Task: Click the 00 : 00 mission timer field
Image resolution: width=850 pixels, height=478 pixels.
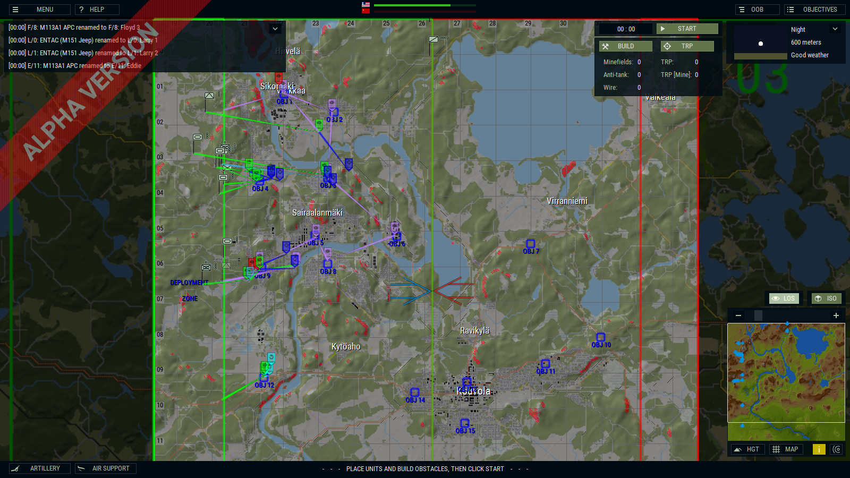Action: click(626, 29)
